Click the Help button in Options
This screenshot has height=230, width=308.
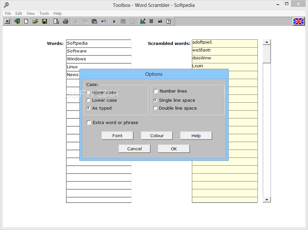pos(196,136)
